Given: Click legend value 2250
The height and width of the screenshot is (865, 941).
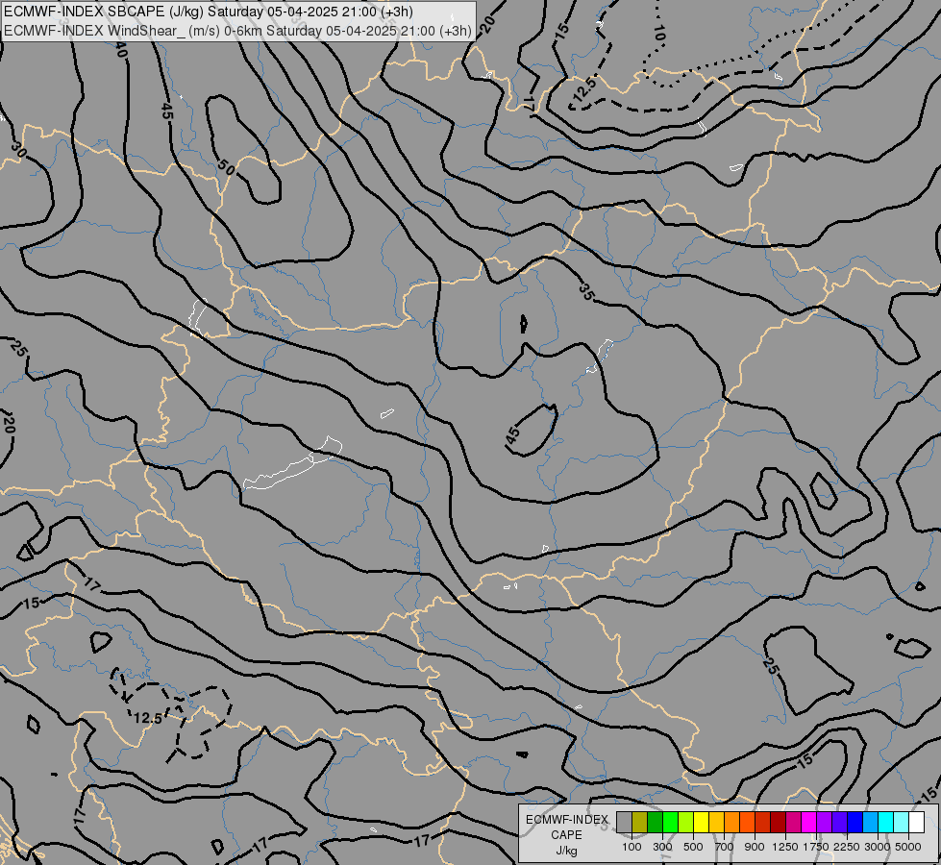Looking at the screenshot, I should tap(847, 847).
